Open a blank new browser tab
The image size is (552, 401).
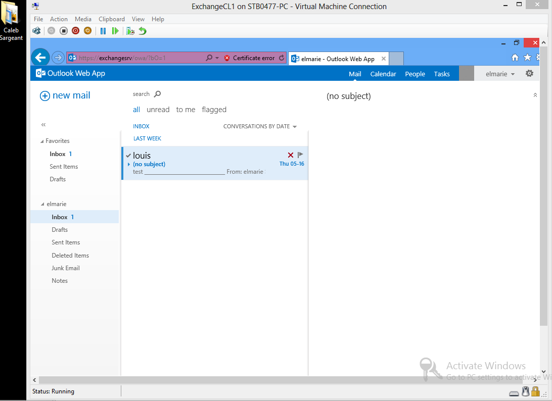pyautogui.click(x=396, y=59)
